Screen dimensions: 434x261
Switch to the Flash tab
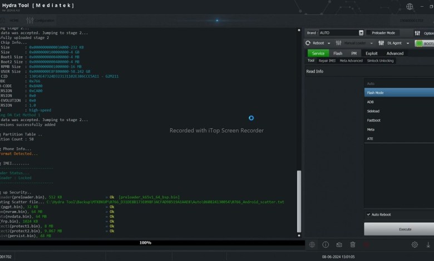point(338,53)
